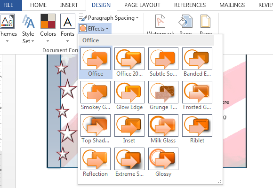Open the Fonts dropdown
Image resolution: width=273 pixels, height=188 pixels.
[68, 28]
